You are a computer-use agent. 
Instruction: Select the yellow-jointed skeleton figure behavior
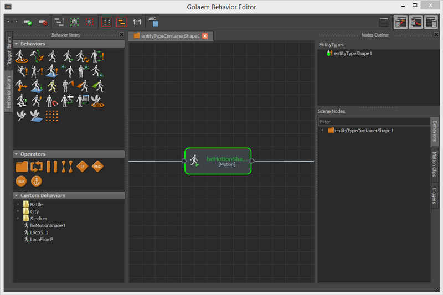(52, 86)
